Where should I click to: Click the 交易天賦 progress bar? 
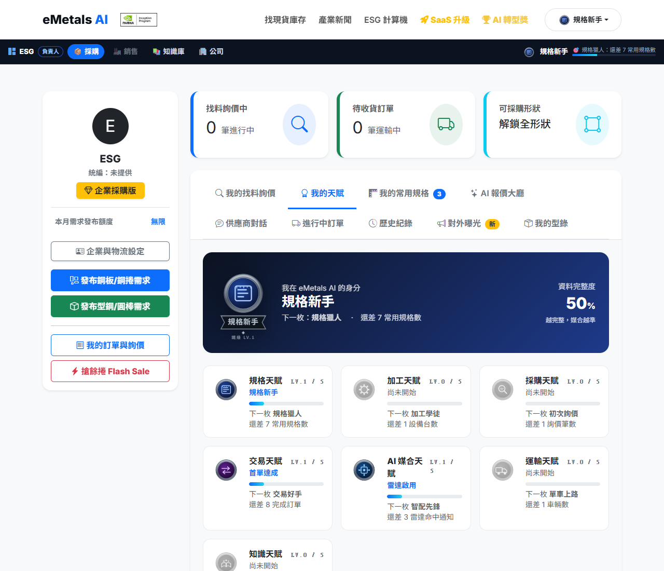coord(286,484)
